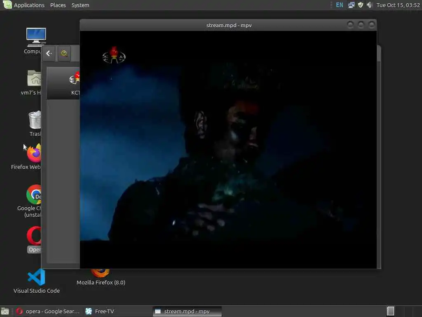
Task: Launch the Opera desktop icon
Action: (x=34, y=236)
